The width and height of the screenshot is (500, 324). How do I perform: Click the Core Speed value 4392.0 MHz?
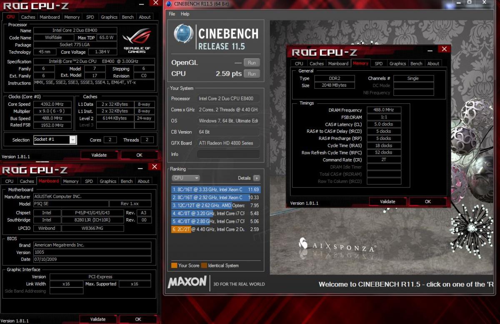click(52, 104)
